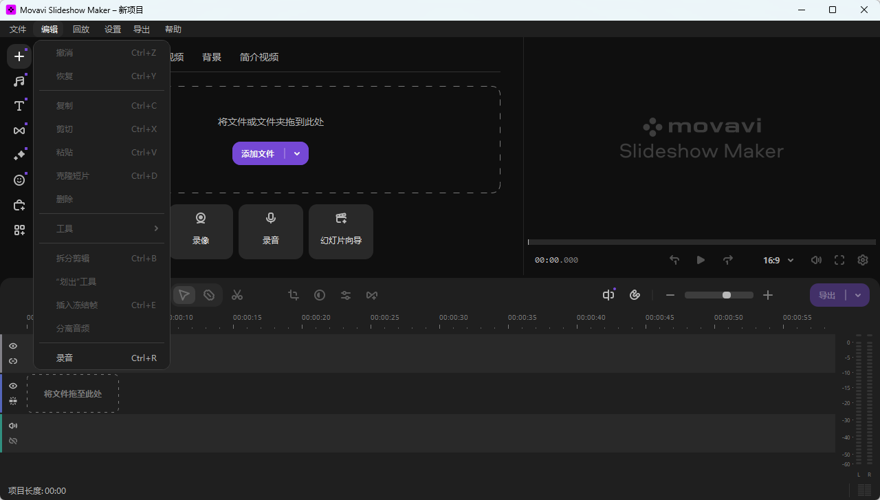880x500 pixels.
Task: Mute the preview volume speaker
Action: pyautogui.click(x=816, y=260)
